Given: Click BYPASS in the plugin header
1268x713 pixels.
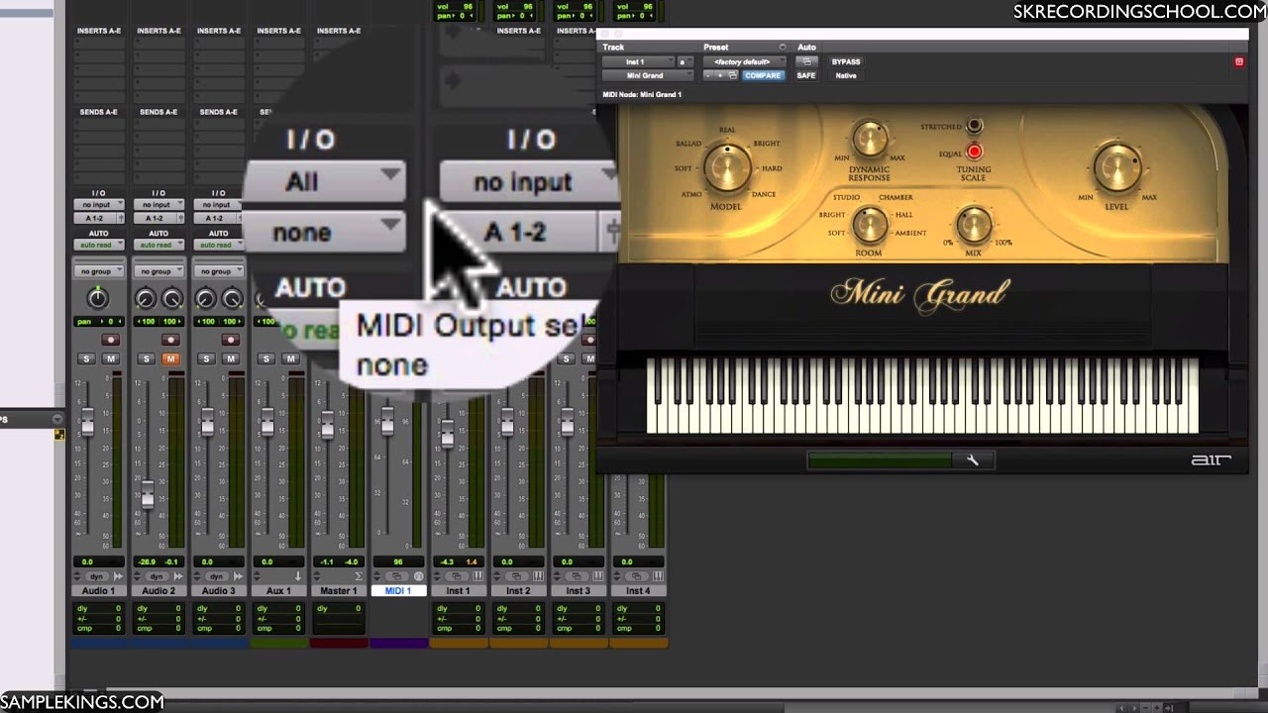Looking at the screenshot, I should point(846,61).
